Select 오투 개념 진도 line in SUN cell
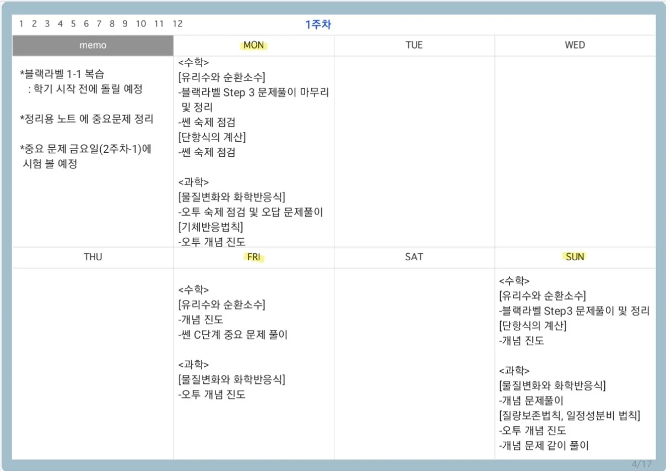The width and height of the screenshot is (666, 471). 532,431
